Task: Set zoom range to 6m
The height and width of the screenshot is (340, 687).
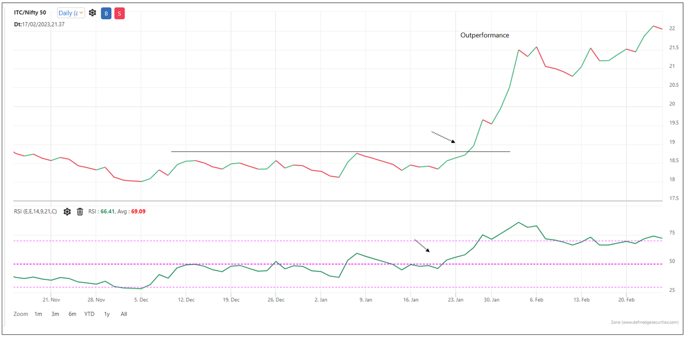Action: (x=73, y=314)
